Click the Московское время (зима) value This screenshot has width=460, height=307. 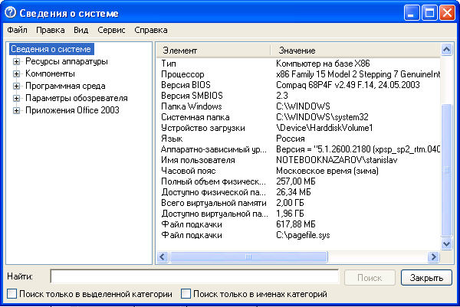(x=327, y=171)
